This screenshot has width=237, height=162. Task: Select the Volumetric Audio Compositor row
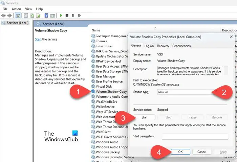click(109, 96)
